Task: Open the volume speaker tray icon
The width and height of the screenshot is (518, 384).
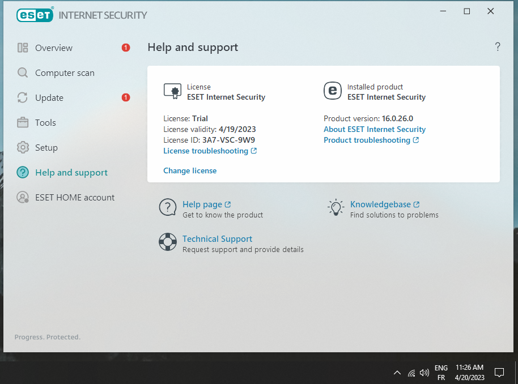Action: (x=424, y=373)
